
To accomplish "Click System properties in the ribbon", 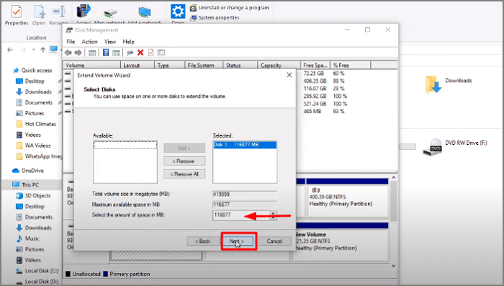I will click(215, 18).
